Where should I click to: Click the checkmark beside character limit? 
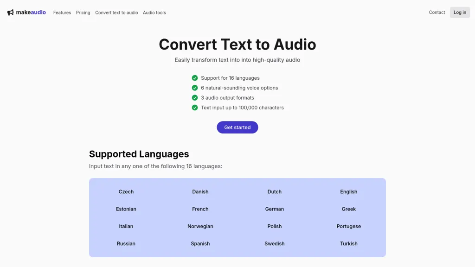coord(195,107)
